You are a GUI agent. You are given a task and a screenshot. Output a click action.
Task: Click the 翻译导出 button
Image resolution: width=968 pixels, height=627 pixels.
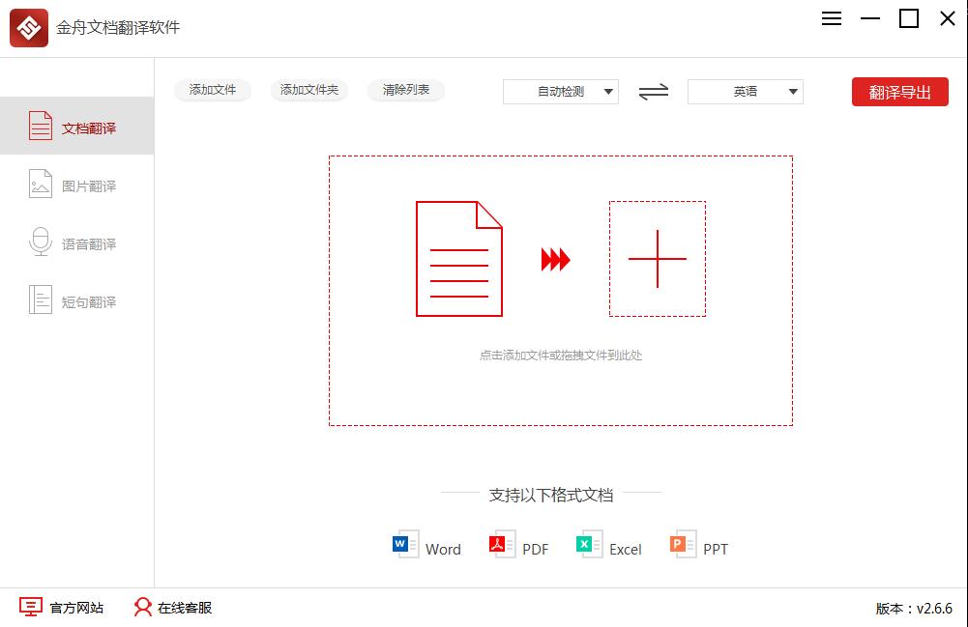pyautogui.click(x=899, y=91)
